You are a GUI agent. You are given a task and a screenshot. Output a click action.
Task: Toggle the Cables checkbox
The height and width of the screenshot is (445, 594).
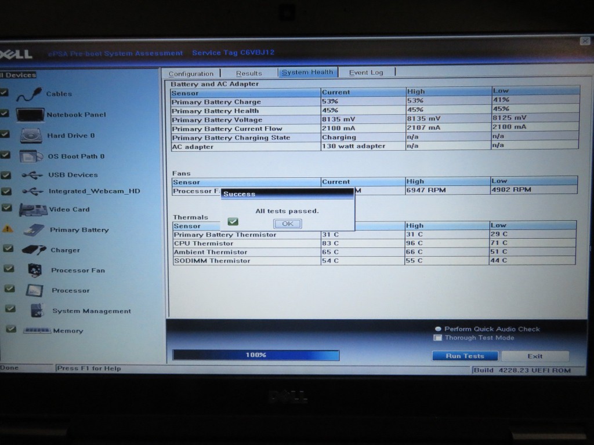tap(4, 92)
